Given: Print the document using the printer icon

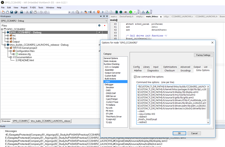Looking at the screenshot, I should click(22, 12).
